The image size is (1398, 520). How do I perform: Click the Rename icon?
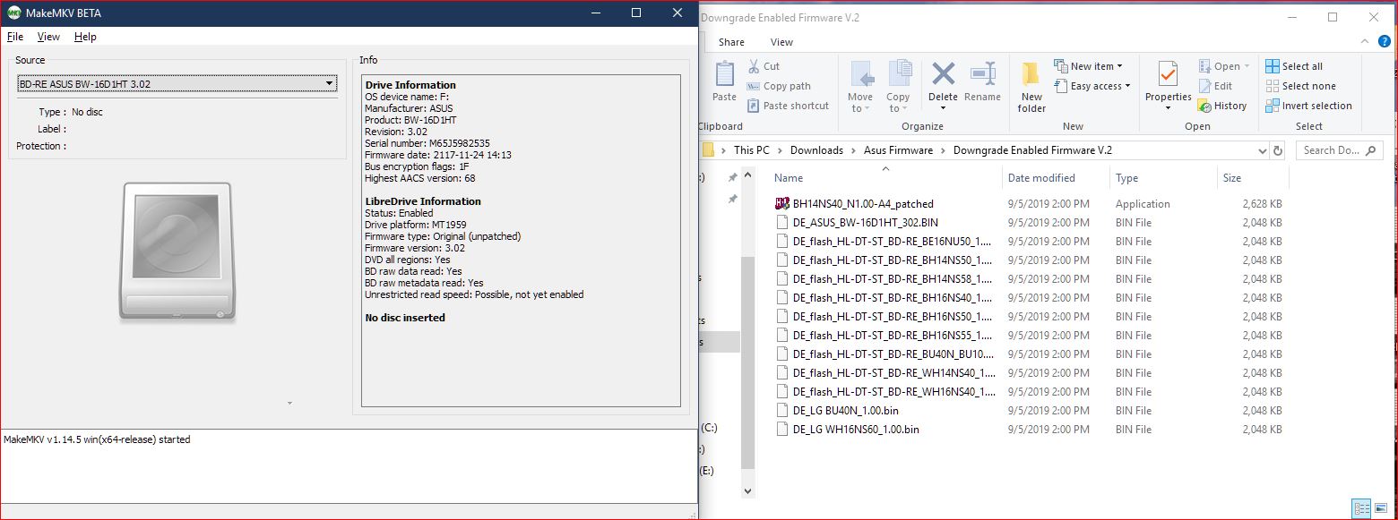(x=983, y=74)
